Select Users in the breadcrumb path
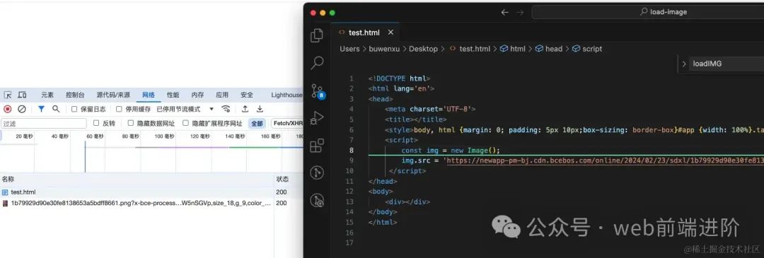Viewport: 764px width, 258px height. click(349, 49)
